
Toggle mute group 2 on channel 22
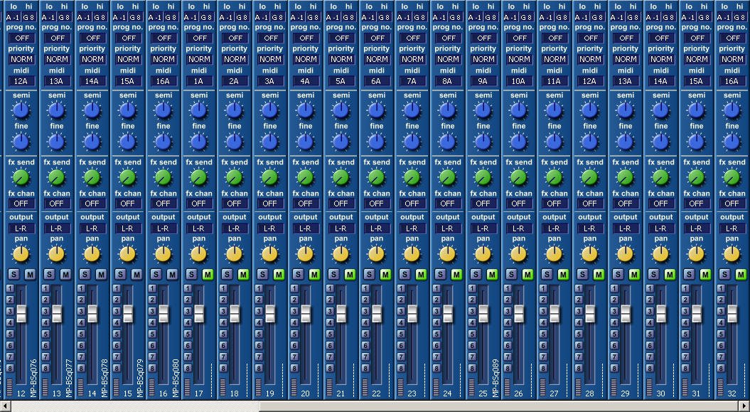[x=365, y=300]
